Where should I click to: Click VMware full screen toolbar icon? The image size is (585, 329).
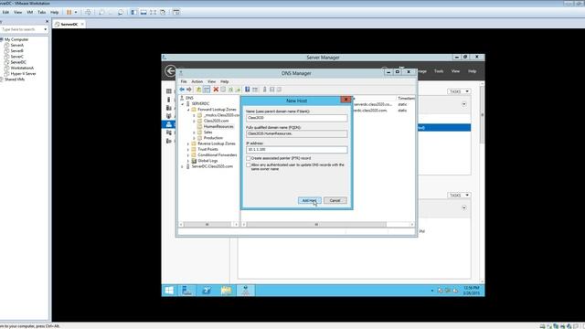(x=153, y=12)
